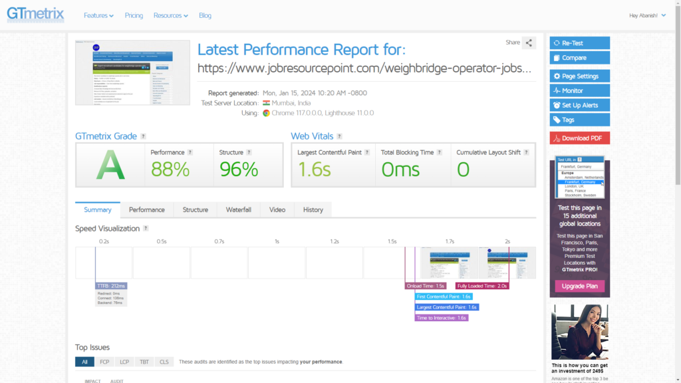
Task: Filter top issues by TBT
Action: [144, 362]
